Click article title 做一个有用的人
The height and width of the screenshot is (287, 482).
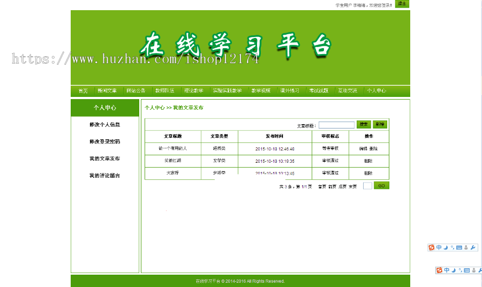pos(173,148)
